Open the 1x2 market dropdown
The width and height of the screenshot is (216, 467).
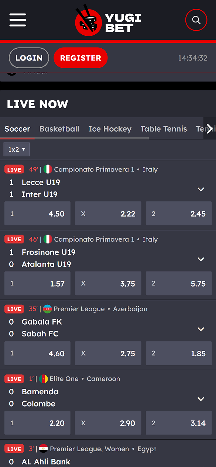tap(17, 149)
